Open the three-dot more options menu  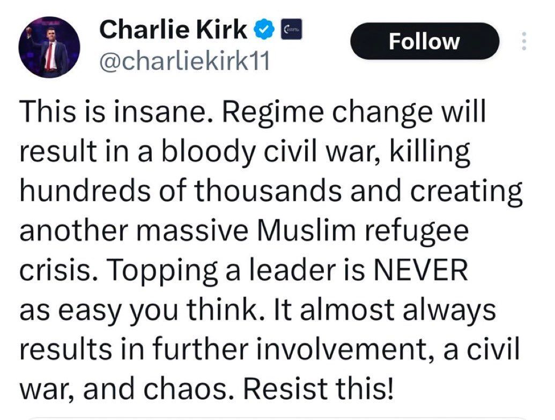[x=524, y=41]
